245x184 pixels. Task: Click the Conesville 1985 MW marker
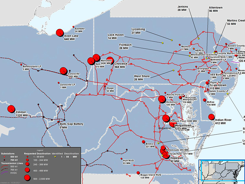point(63,71)
